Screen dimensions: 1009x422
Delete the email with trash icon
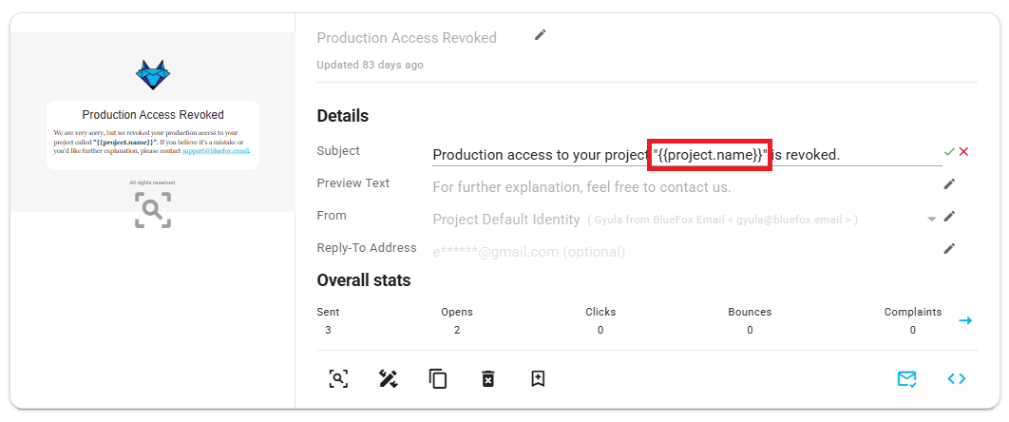487,379
